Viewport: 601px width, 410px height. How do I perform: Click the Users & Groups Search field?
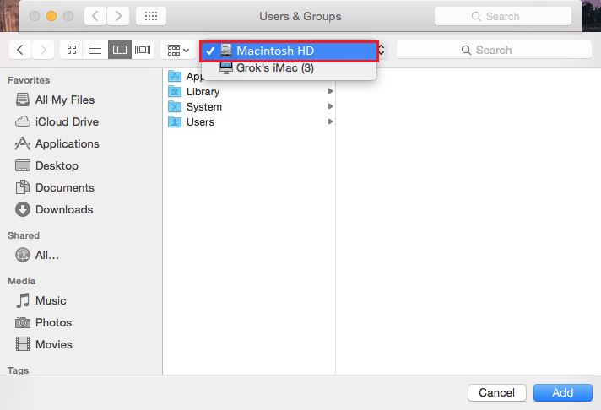pyautogui.click(x=503, y=17)
